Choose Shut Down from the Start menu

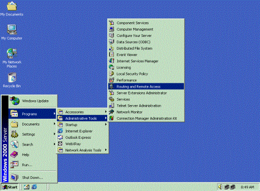pyautogui.click(x=33, y=177)
